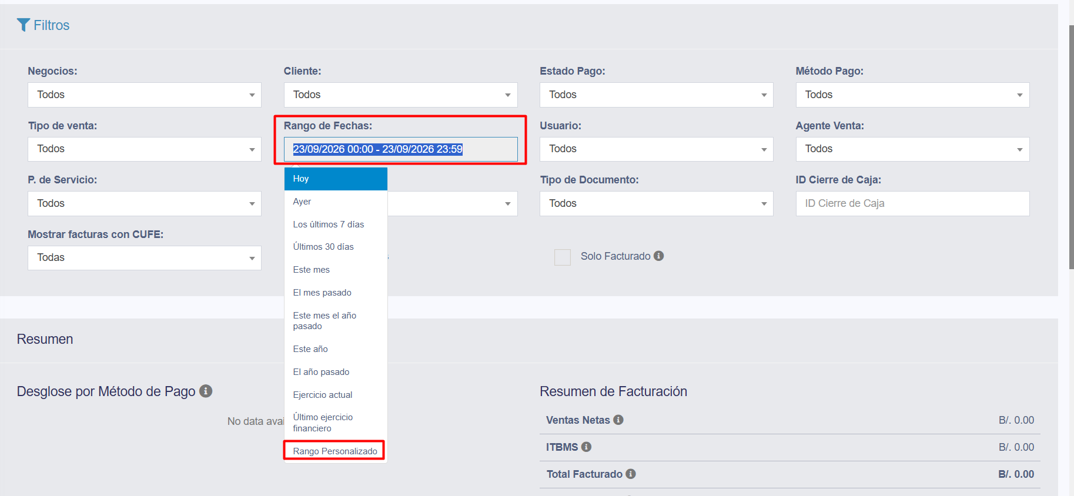Viewport: 1074px width, 496px height.
Task: Enable the Solo Facturado checkbox
Action: point(563,257)
